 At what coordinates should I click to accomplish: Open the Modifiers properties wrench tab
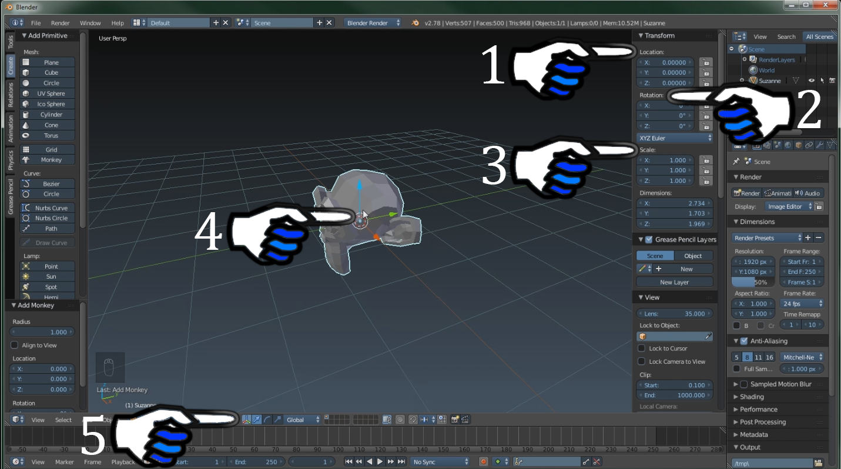pos(820,145)
